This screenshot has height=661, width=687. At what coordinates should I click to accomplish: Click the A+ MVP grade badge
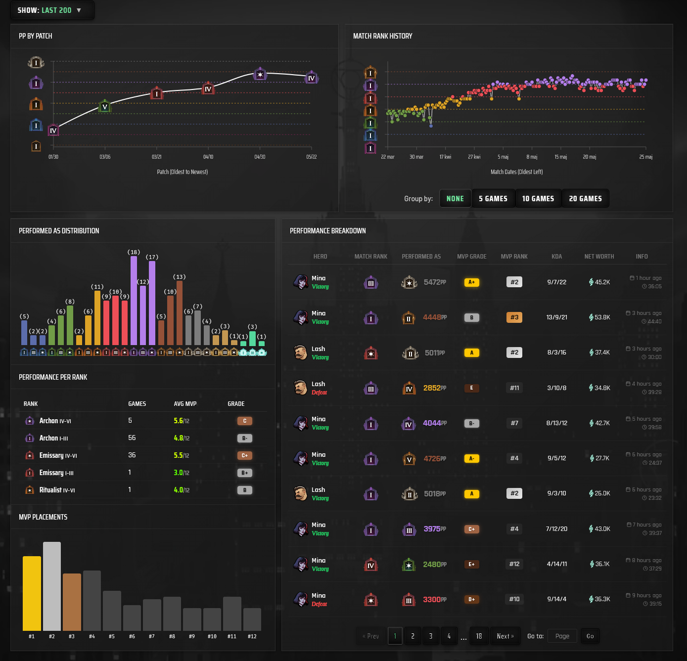[x=472, y=282]
